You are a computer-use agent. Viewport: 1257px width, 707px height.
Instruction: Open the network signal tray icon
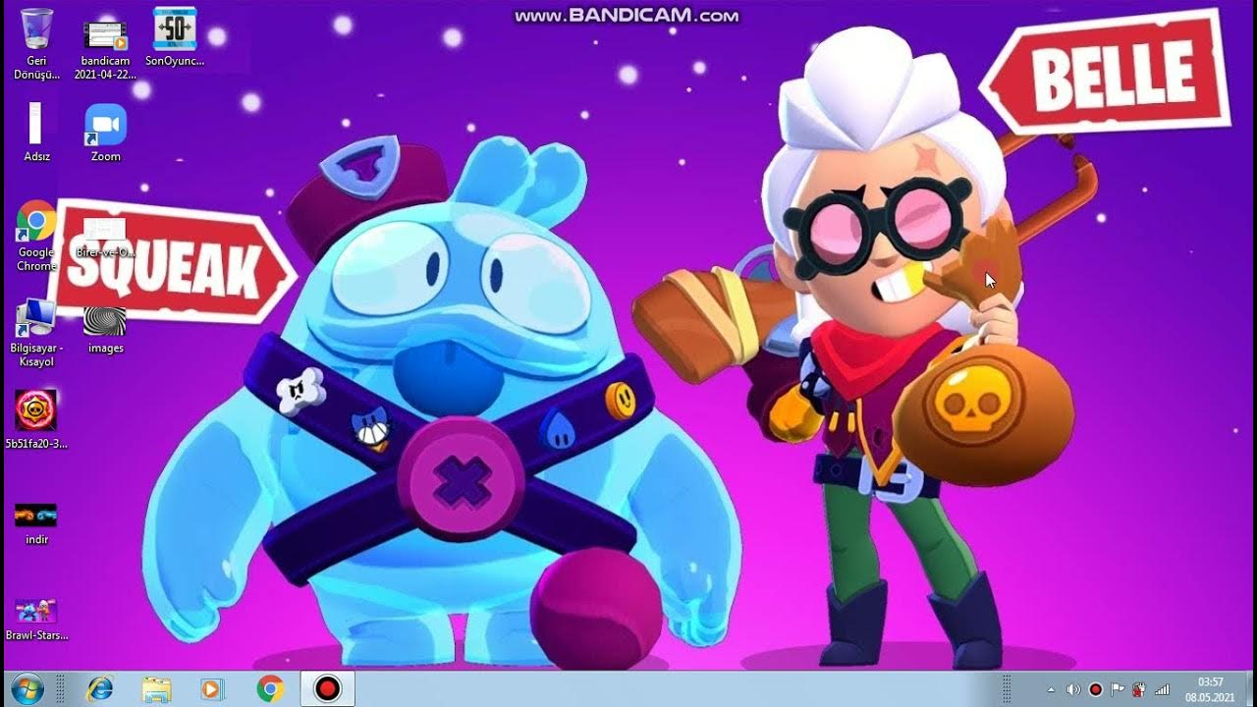tap(1162, 689)
